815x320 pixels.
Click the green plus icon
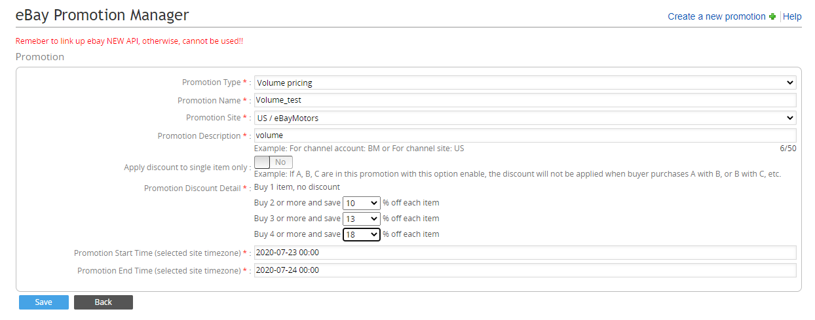pos(773,16)
